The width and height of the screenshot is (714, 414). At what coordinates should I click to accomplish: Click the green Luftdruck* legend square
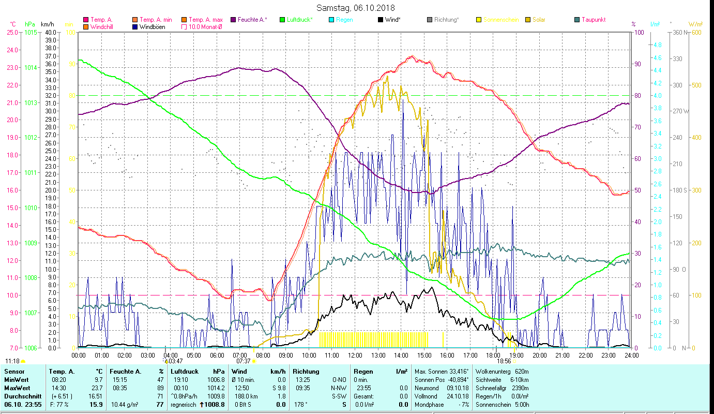[x=282, y=20]
